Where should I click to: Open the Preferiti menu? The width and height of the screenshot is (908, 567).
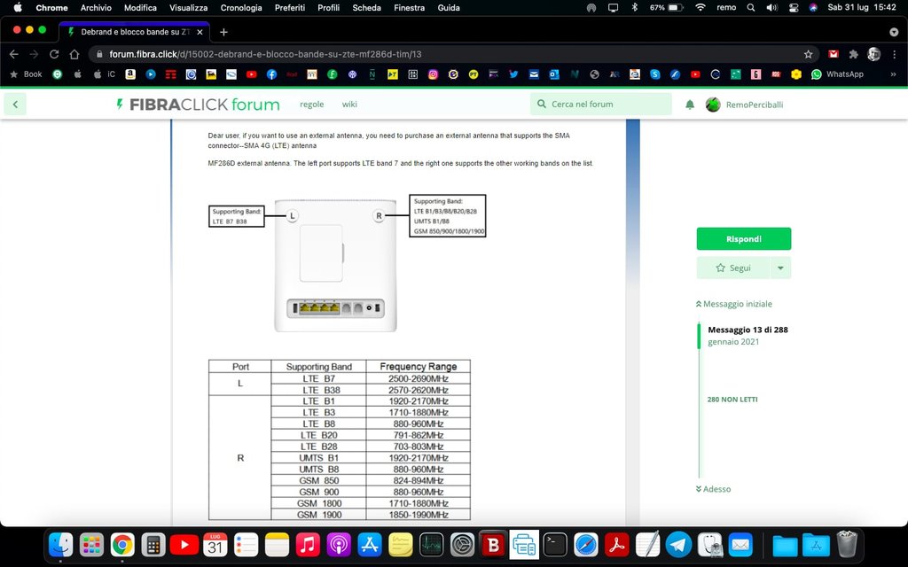click(290, 7)
